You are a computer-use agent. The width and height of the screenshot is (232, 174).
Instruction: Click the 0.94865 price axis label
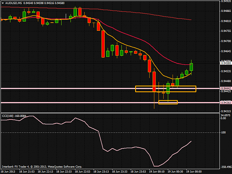click(226, 11)
